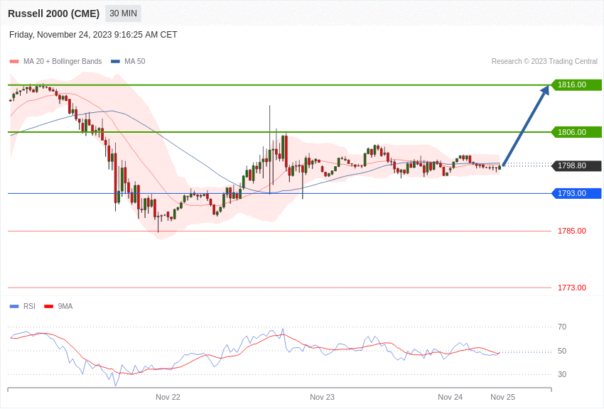Click the 1793.00 pivot price tag
Image resolution: width=604 pixels, height=409 pixels.
576,193
